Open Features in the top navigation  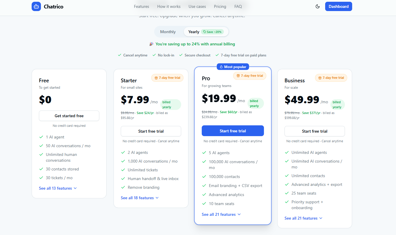[141, 6]
